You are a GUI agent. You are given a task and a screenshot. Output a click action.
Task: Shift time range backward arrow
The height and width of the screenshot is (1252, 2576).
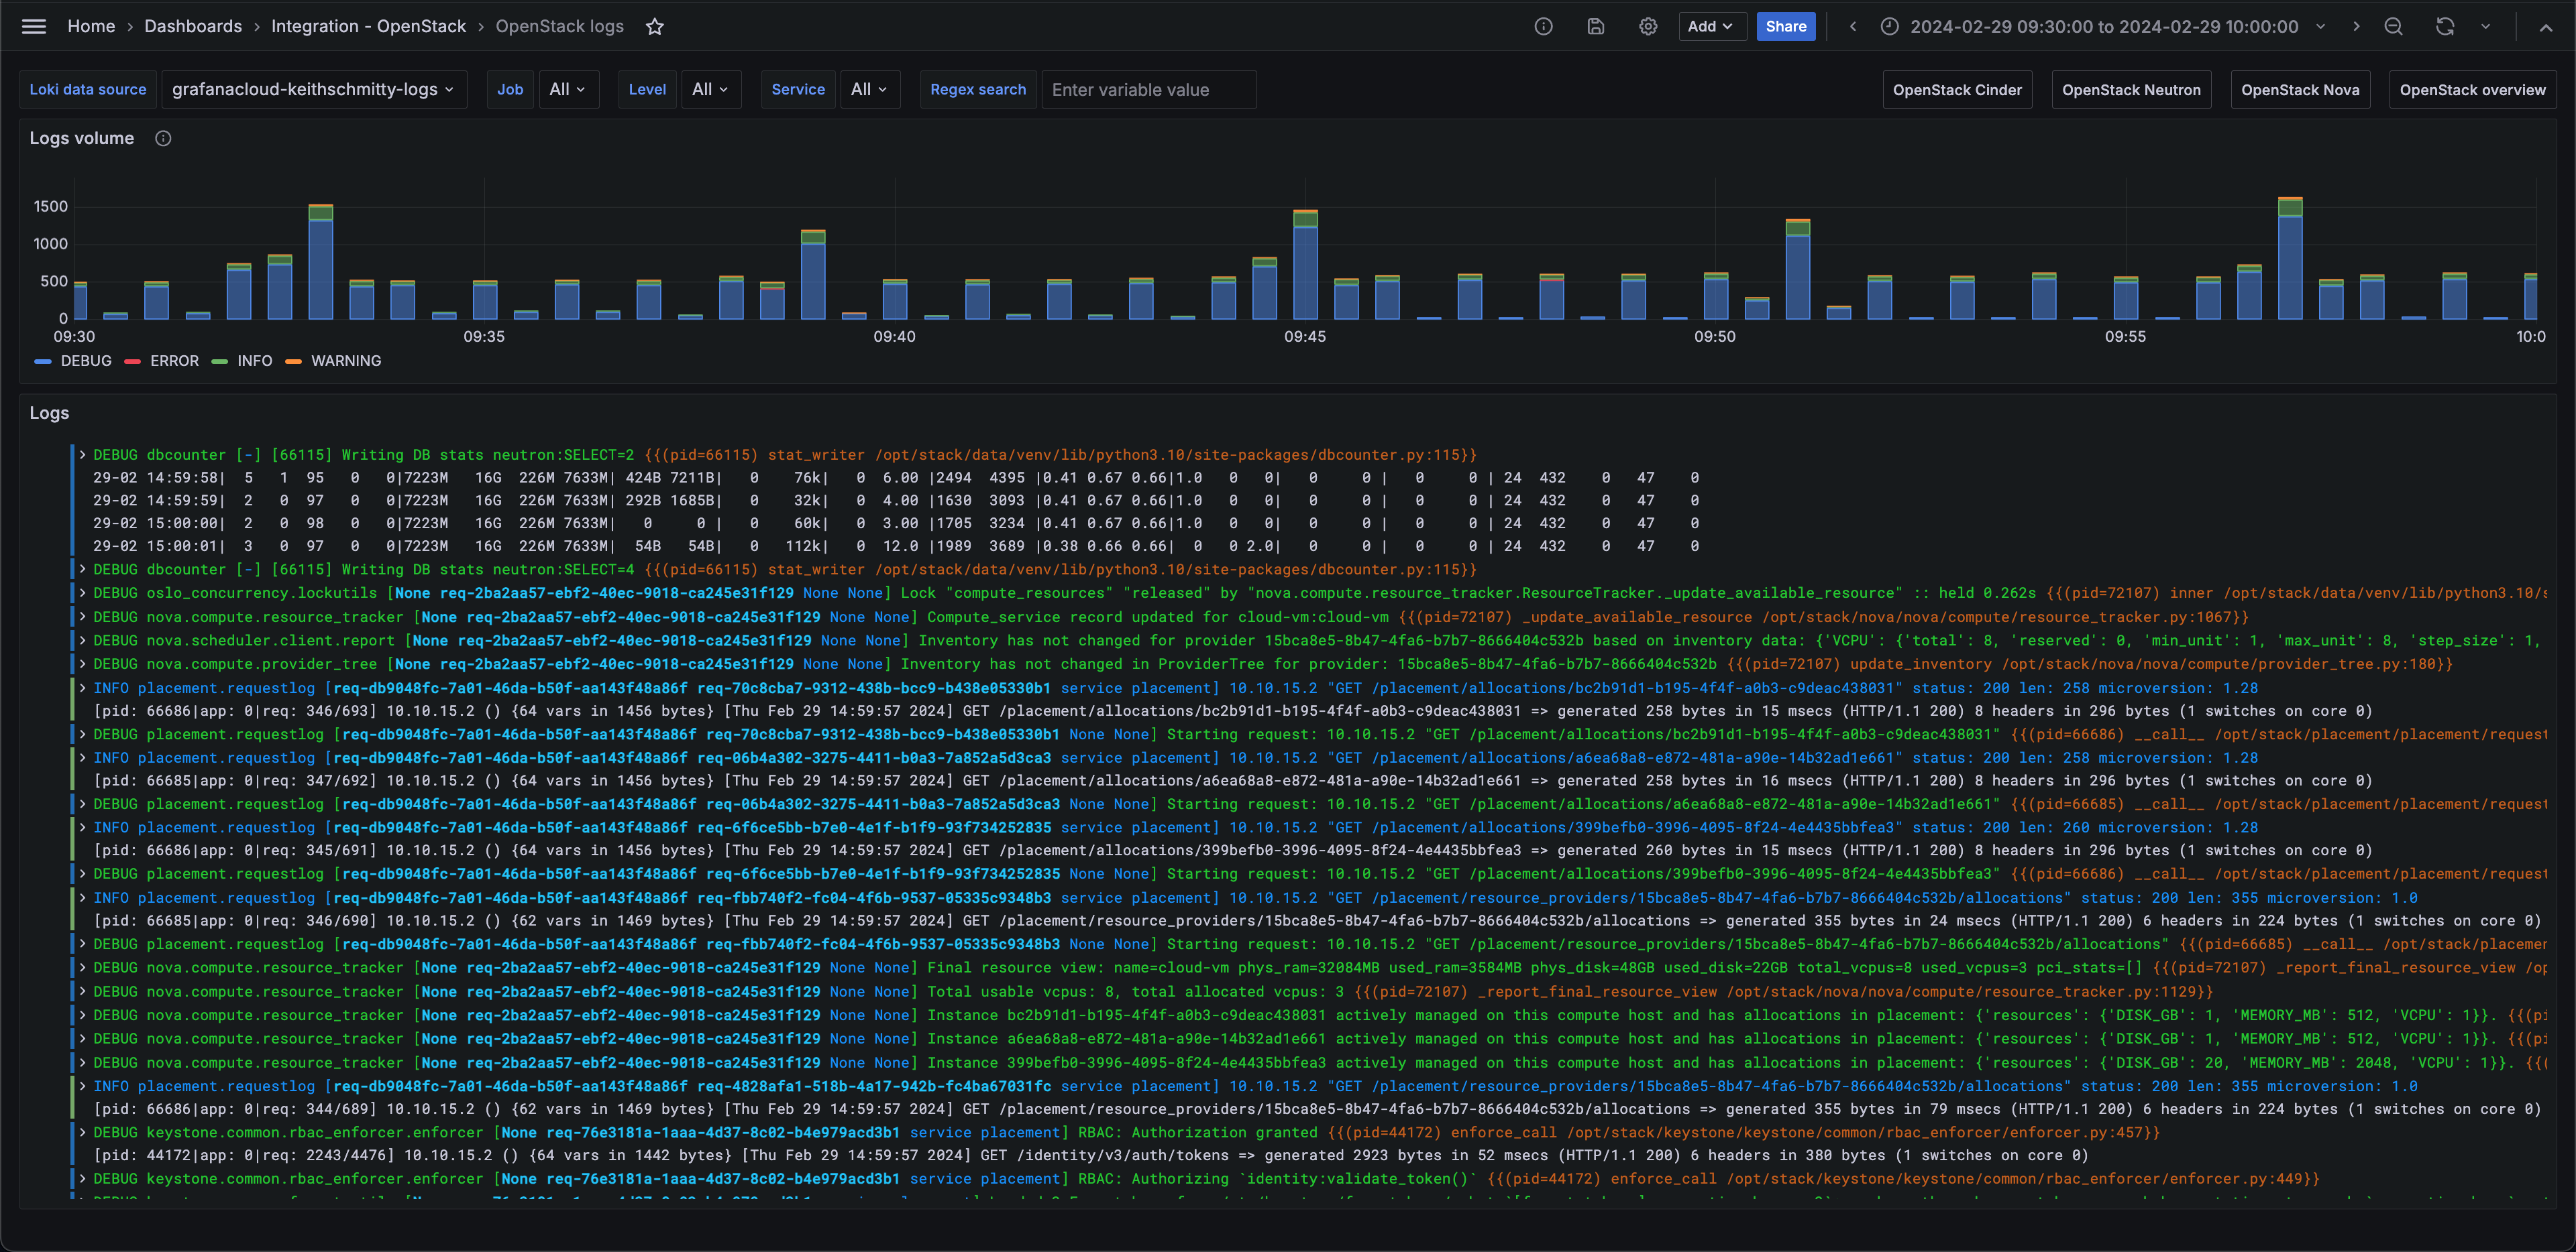click(x=1852, y=27)
